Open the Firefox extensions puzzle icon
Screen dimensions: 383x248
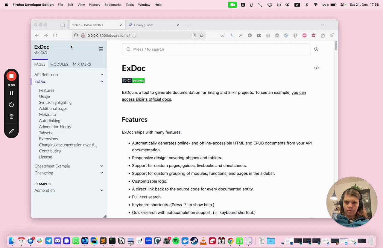pos(323,36)
